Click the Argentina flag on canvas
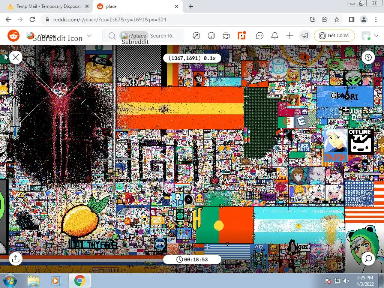This screenshot has width=384, height=288. tap(299, 225)
